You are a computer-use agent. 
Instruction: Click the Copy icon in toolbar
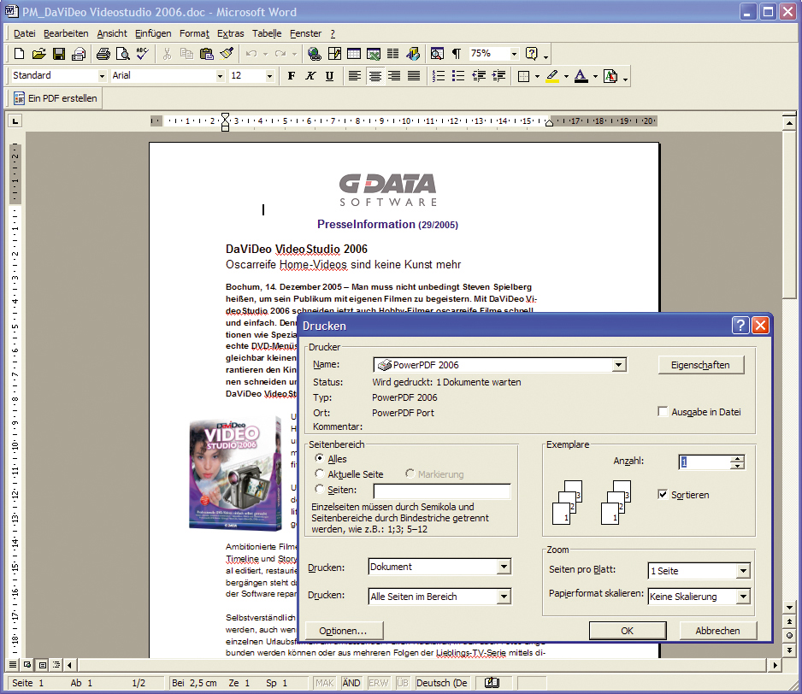click(186, 53)
